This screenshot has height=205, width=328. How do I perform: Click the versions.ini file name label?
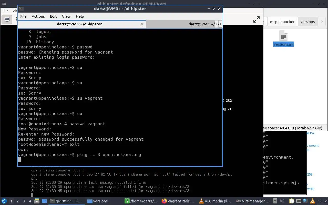[283, 44]
